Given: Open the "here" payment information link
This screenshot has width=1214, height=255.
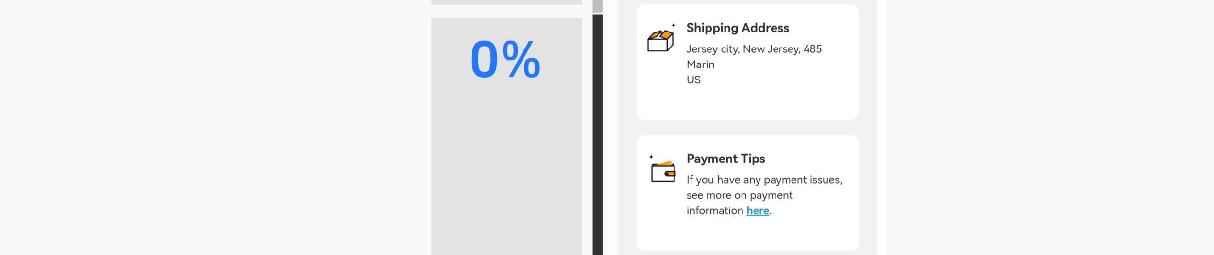Looking at the screenshot, I should [x=758, y=210].
